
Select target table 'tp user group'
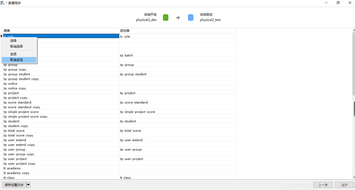click(177, 149)
